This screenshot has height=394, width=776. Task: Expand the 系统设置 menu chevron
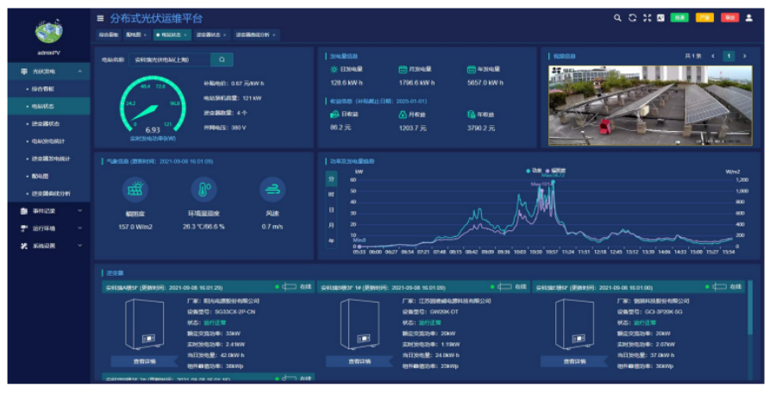80,246
